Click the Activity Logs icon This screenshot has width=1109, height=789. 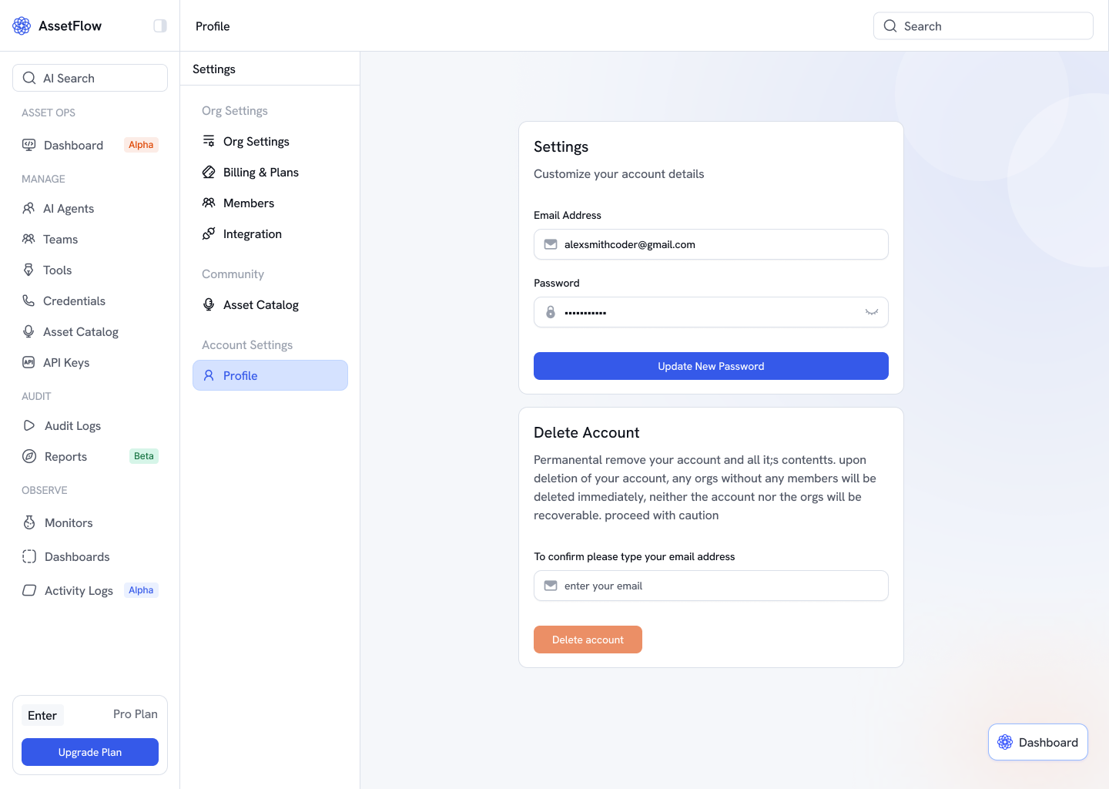click(29, 590)
